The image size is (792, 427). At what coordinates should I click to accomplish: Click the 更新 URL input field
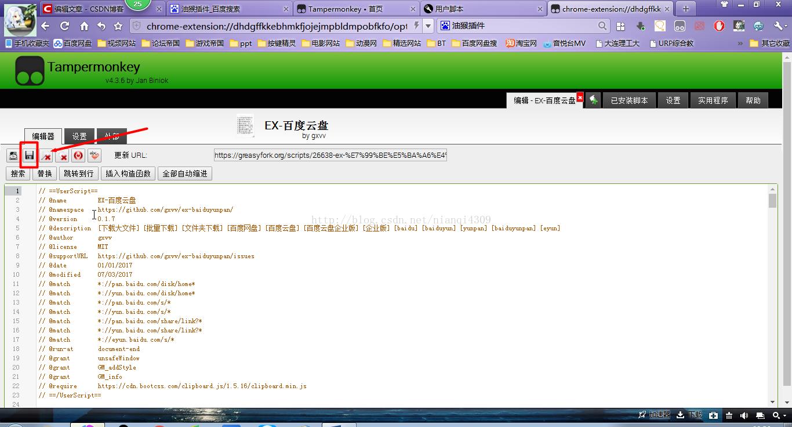(330, 155)
